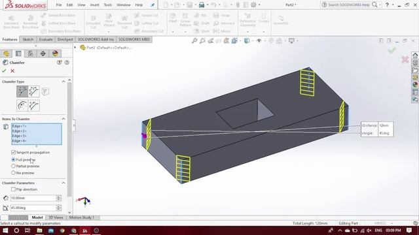Toggle Flip direction checkbox

click(x=13, y=189)
